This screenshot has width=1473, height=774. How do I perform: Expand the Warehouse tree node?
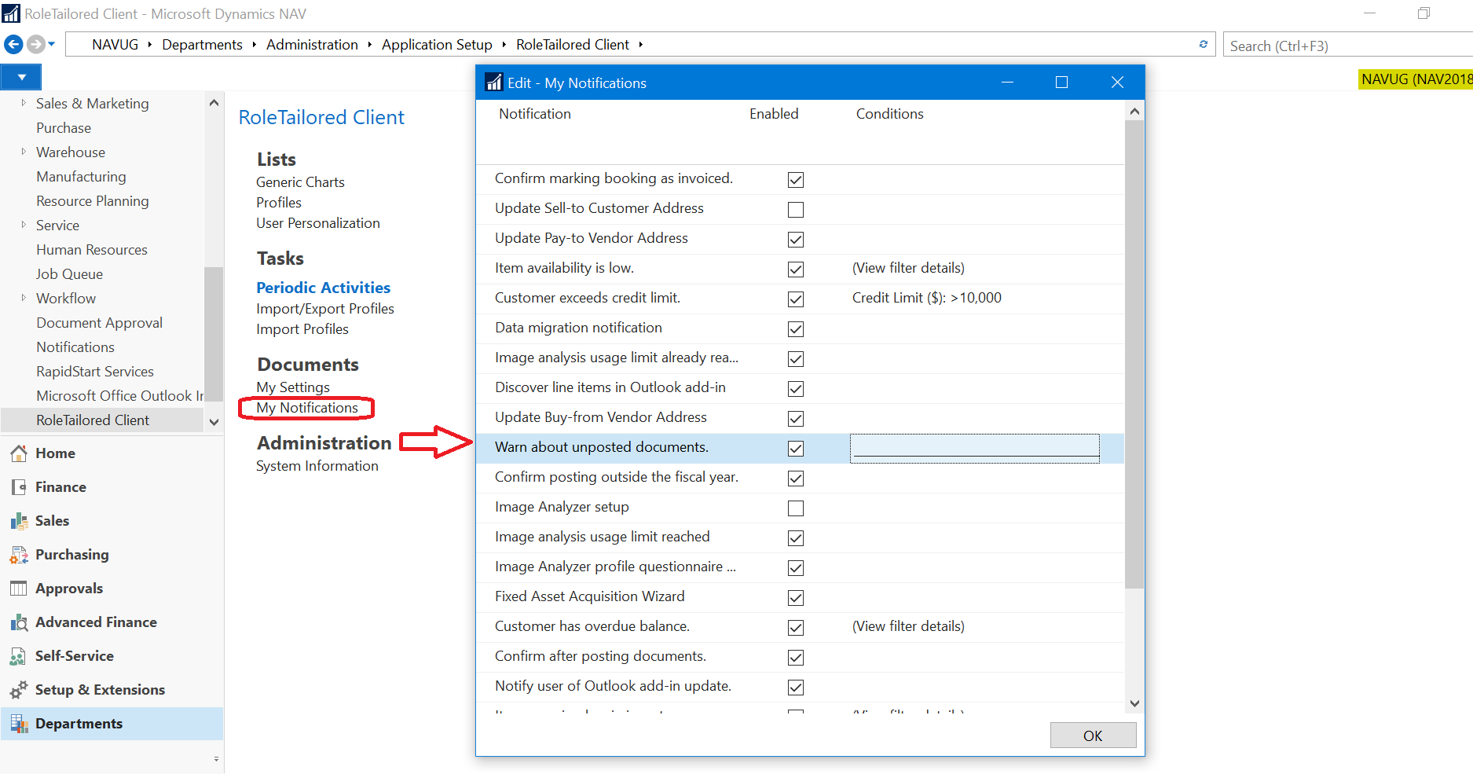pyautogui.click(x=24, y=152)
